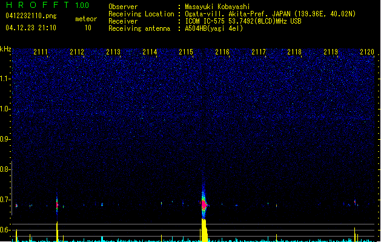
Task: Click the 0.8 kHz frequency label
Action: tap(5, 169)
